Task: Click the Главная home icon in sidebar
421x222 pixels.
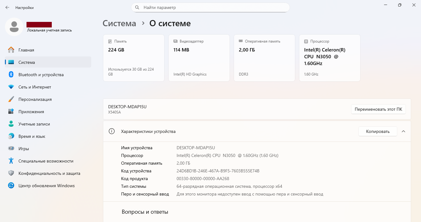Action: [11, 50]
